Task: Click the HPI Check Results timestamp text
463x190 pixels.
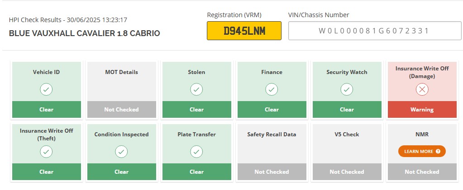Action: (x=68, y=20)
